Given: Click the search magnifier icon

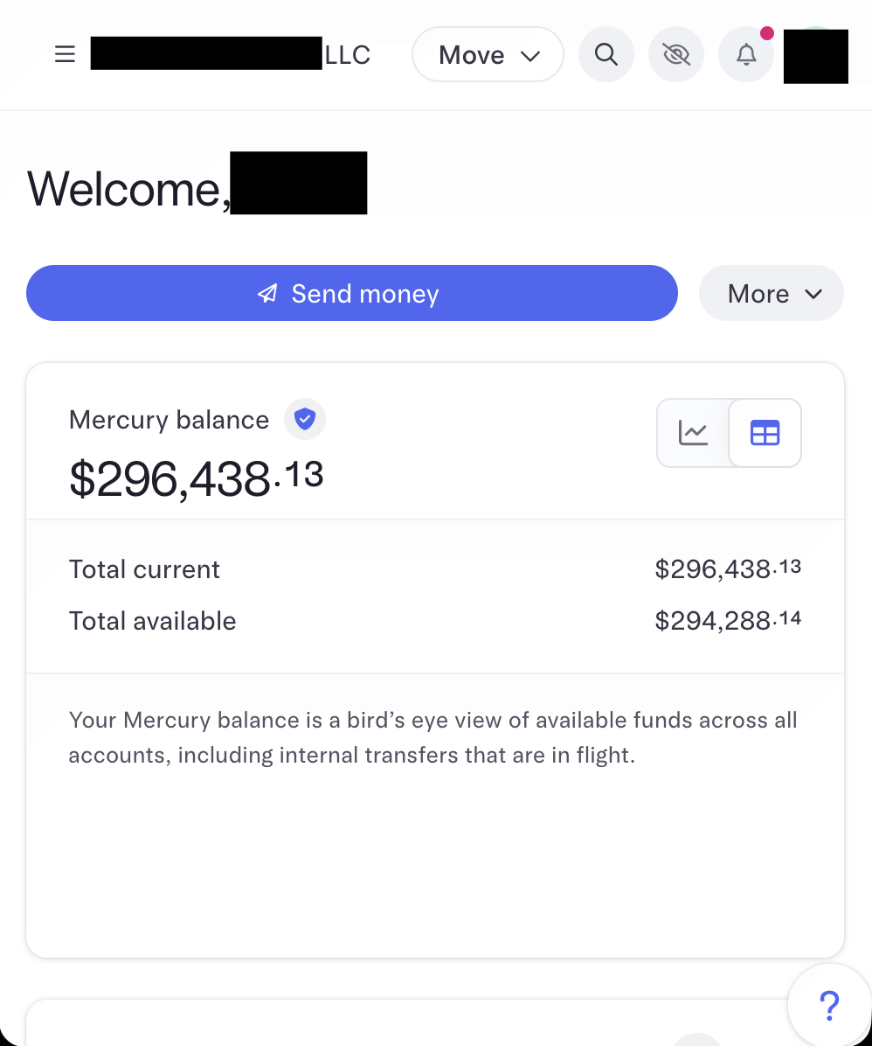Looking at the screenshot, I should (x=606, y=54).
